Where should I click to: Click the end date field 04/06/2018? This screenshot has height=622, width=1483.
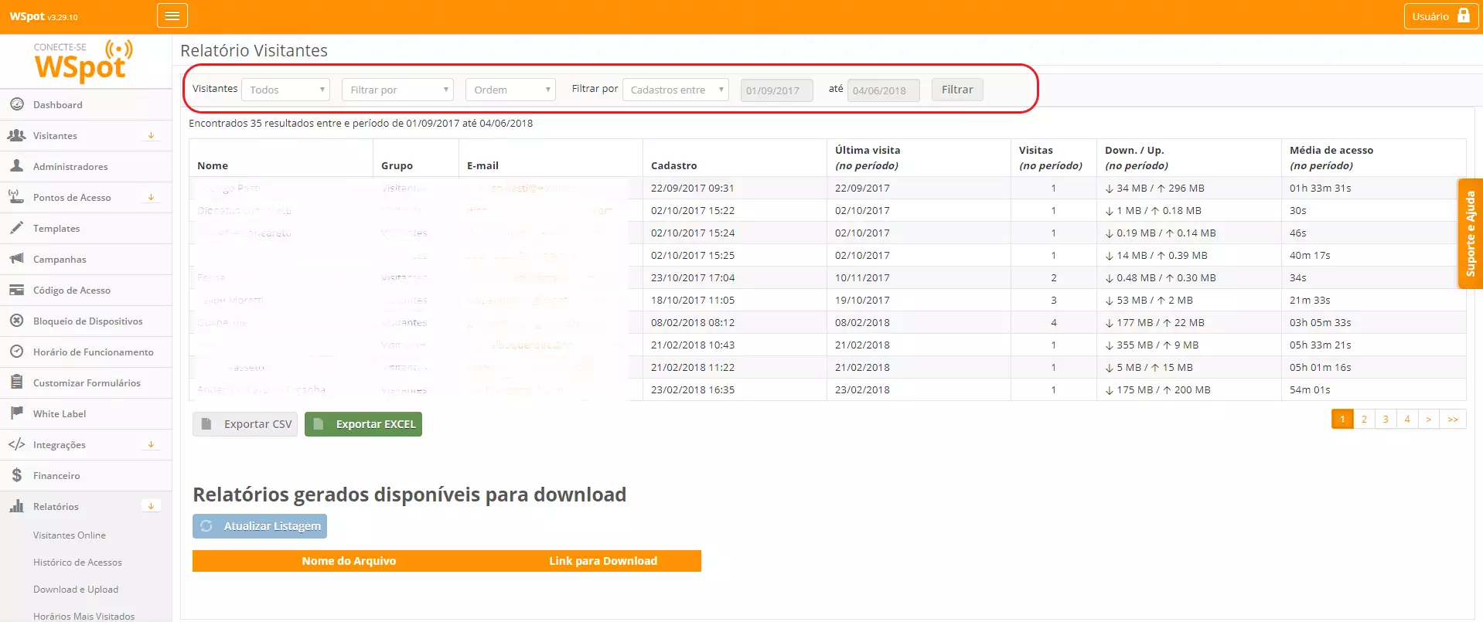[883, 90]
